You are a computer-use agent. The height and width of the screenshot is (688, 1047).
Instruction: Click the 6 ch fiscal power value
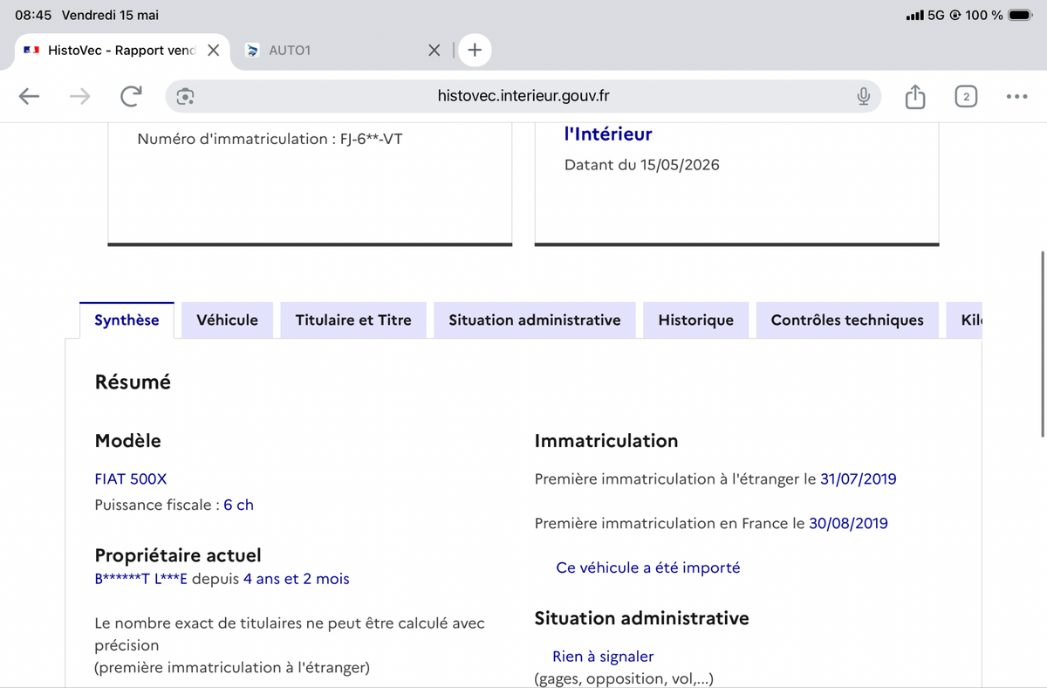238,506
